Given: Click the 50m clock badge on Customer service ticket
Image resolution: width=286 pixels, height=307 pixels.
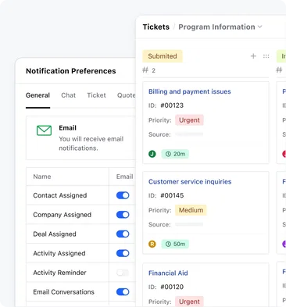Looking at the screenshot, I should tap(175, 244).
